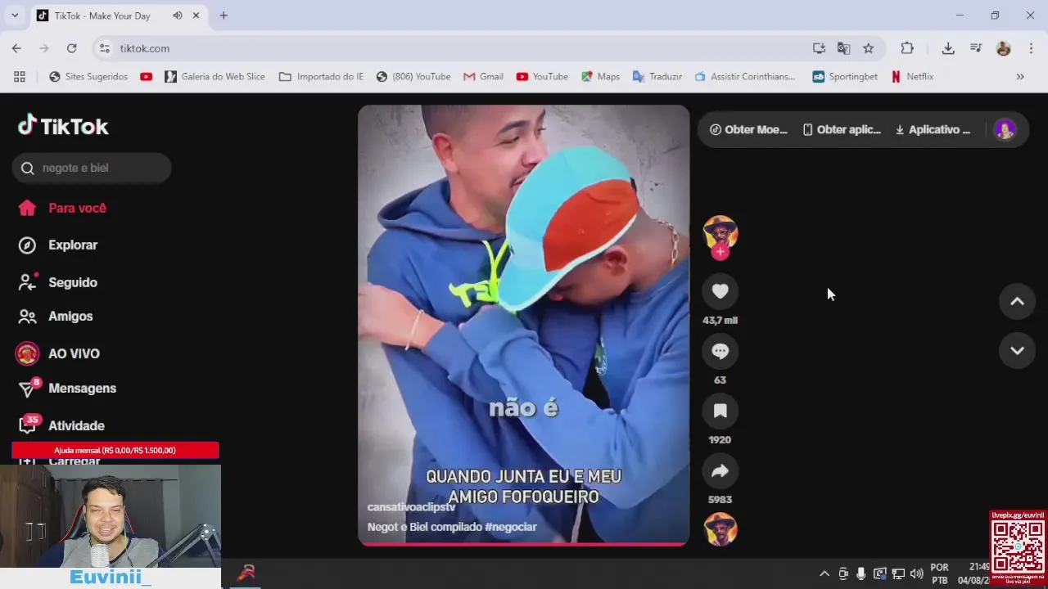Open the Assistir Corinthians bookmark
1048x589 pixels.
pos(744,76)
